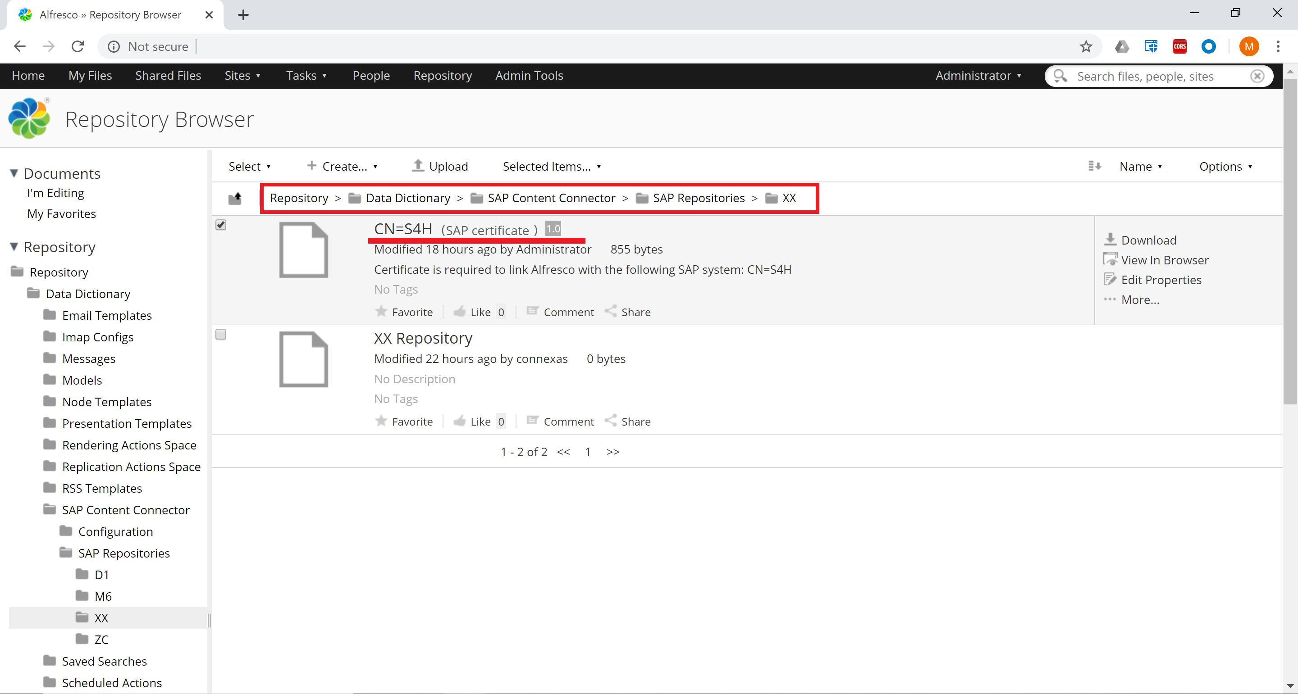
Task: Check the XX Repository selection checkbox
Action: tap(221, 334)
